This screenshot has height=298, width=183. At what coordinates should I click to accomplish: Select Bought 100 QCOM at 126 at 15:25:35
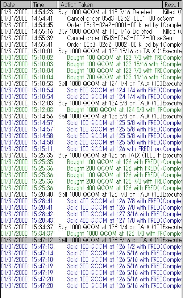91,162
